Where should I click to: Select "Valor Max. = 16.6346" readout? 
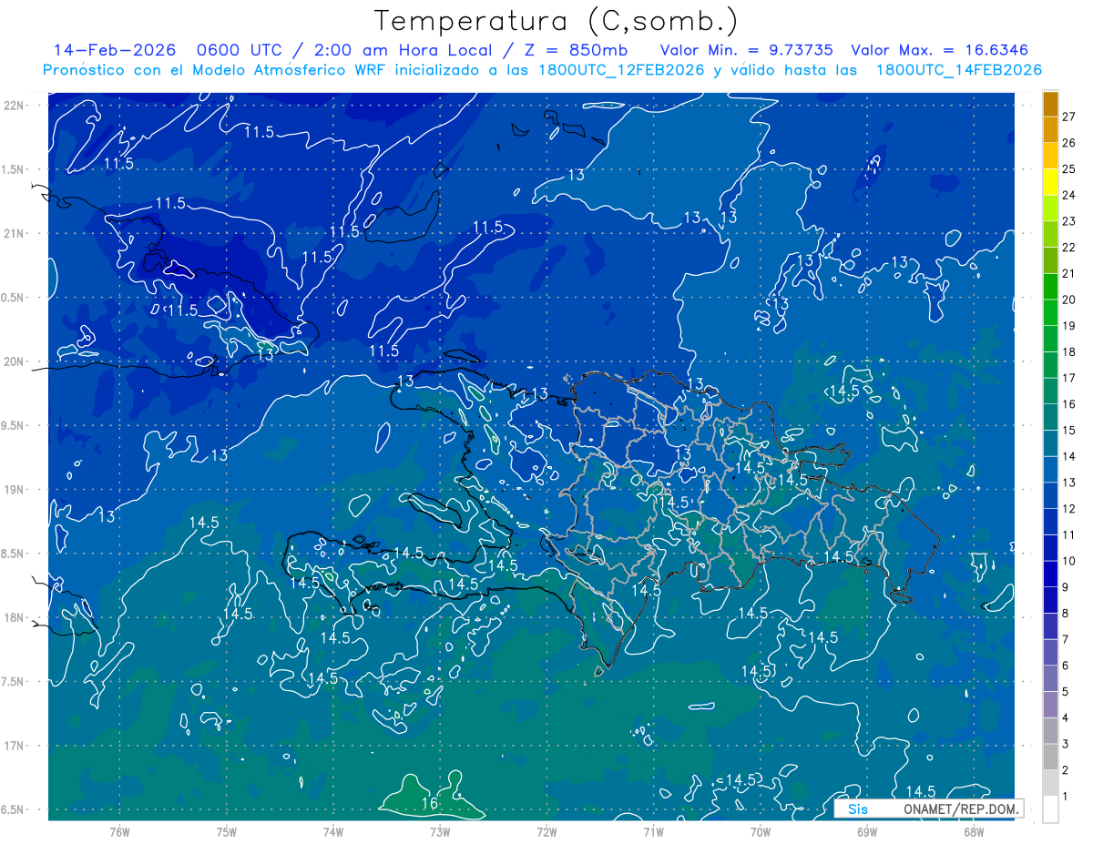(x=940, y=50)
